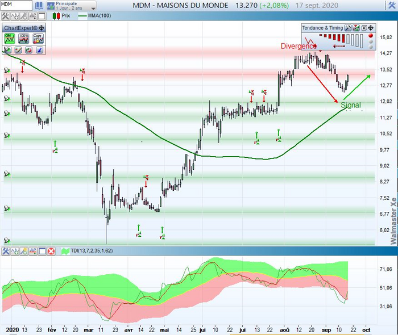Click the ChartExpert pencil draw icon
398x335 pixels.
point(18,50)
